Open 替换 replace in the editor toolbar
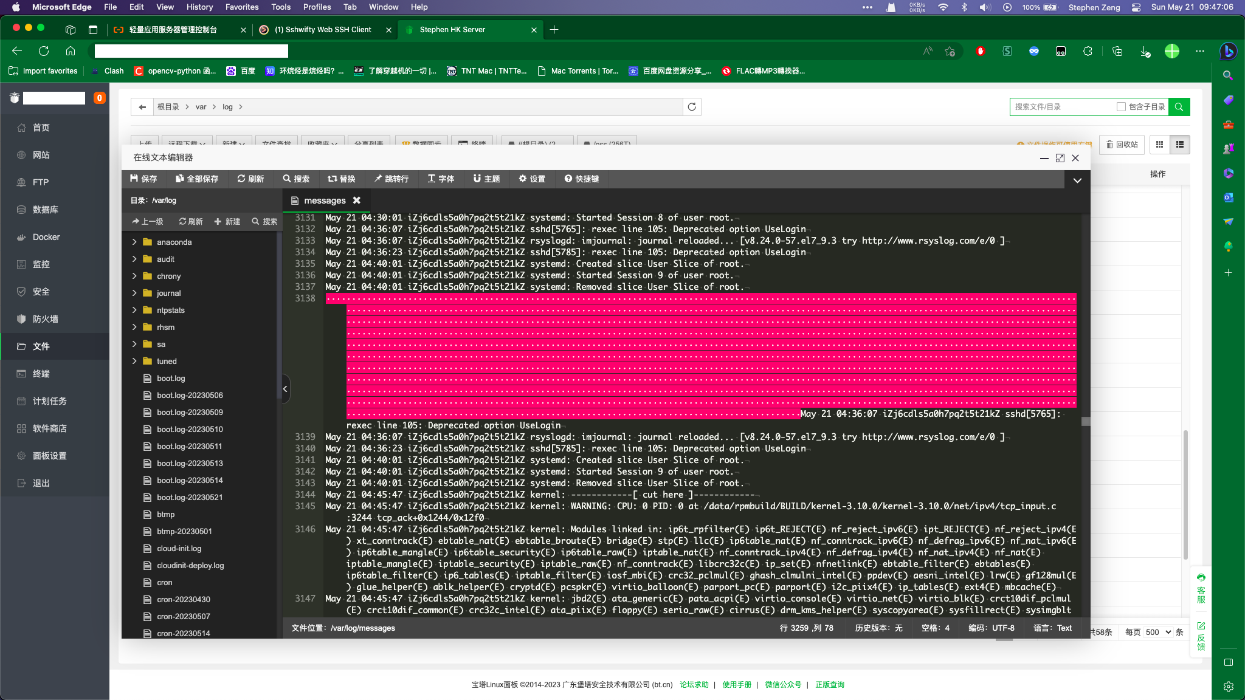The height and width of the screenshot is (700, 1245). [342, 179]
